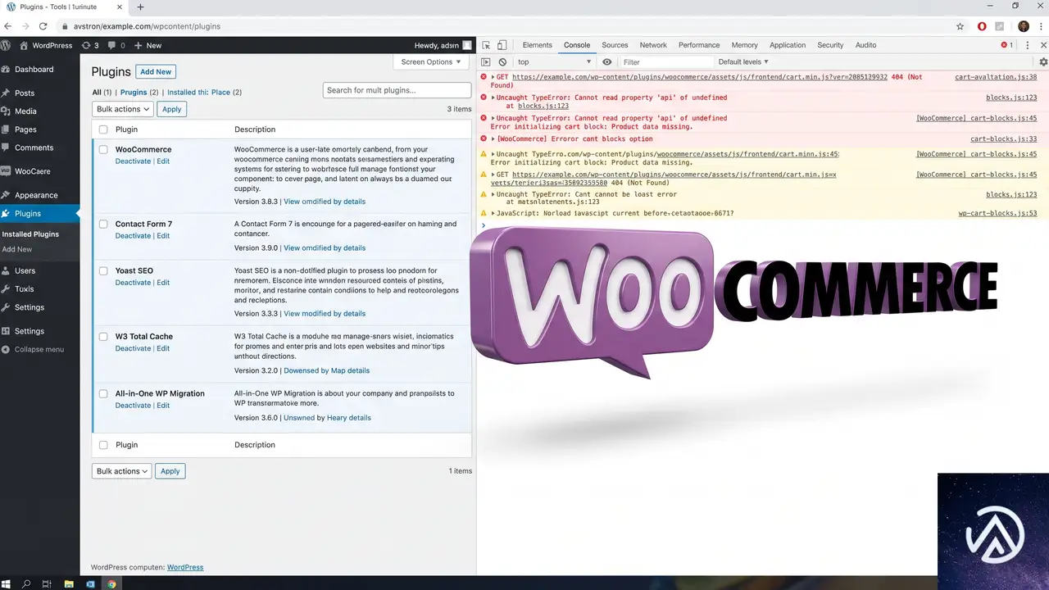Click the Add New button beside Plugins heading

click(156, 72)
